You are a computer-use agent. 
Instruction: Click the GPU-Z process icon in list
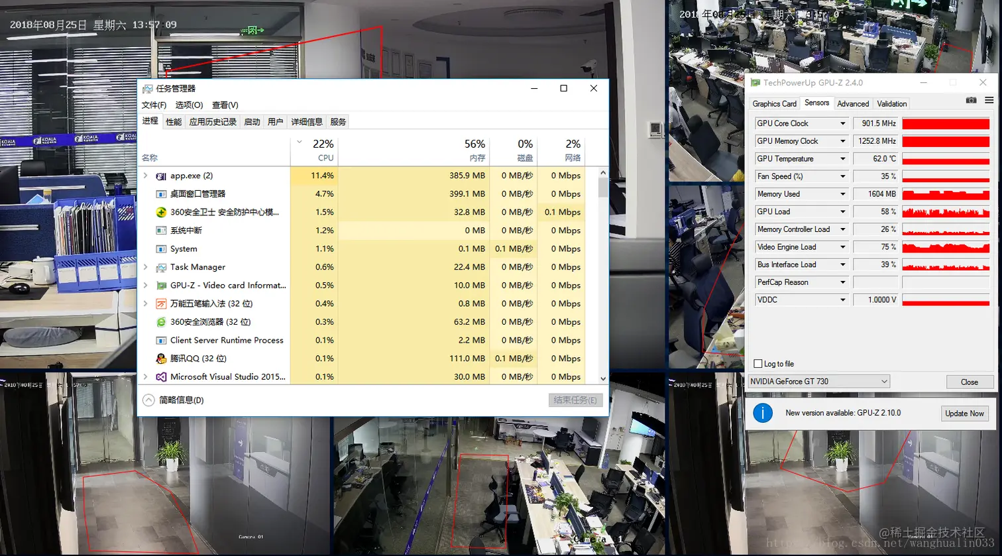click(160, 286)
